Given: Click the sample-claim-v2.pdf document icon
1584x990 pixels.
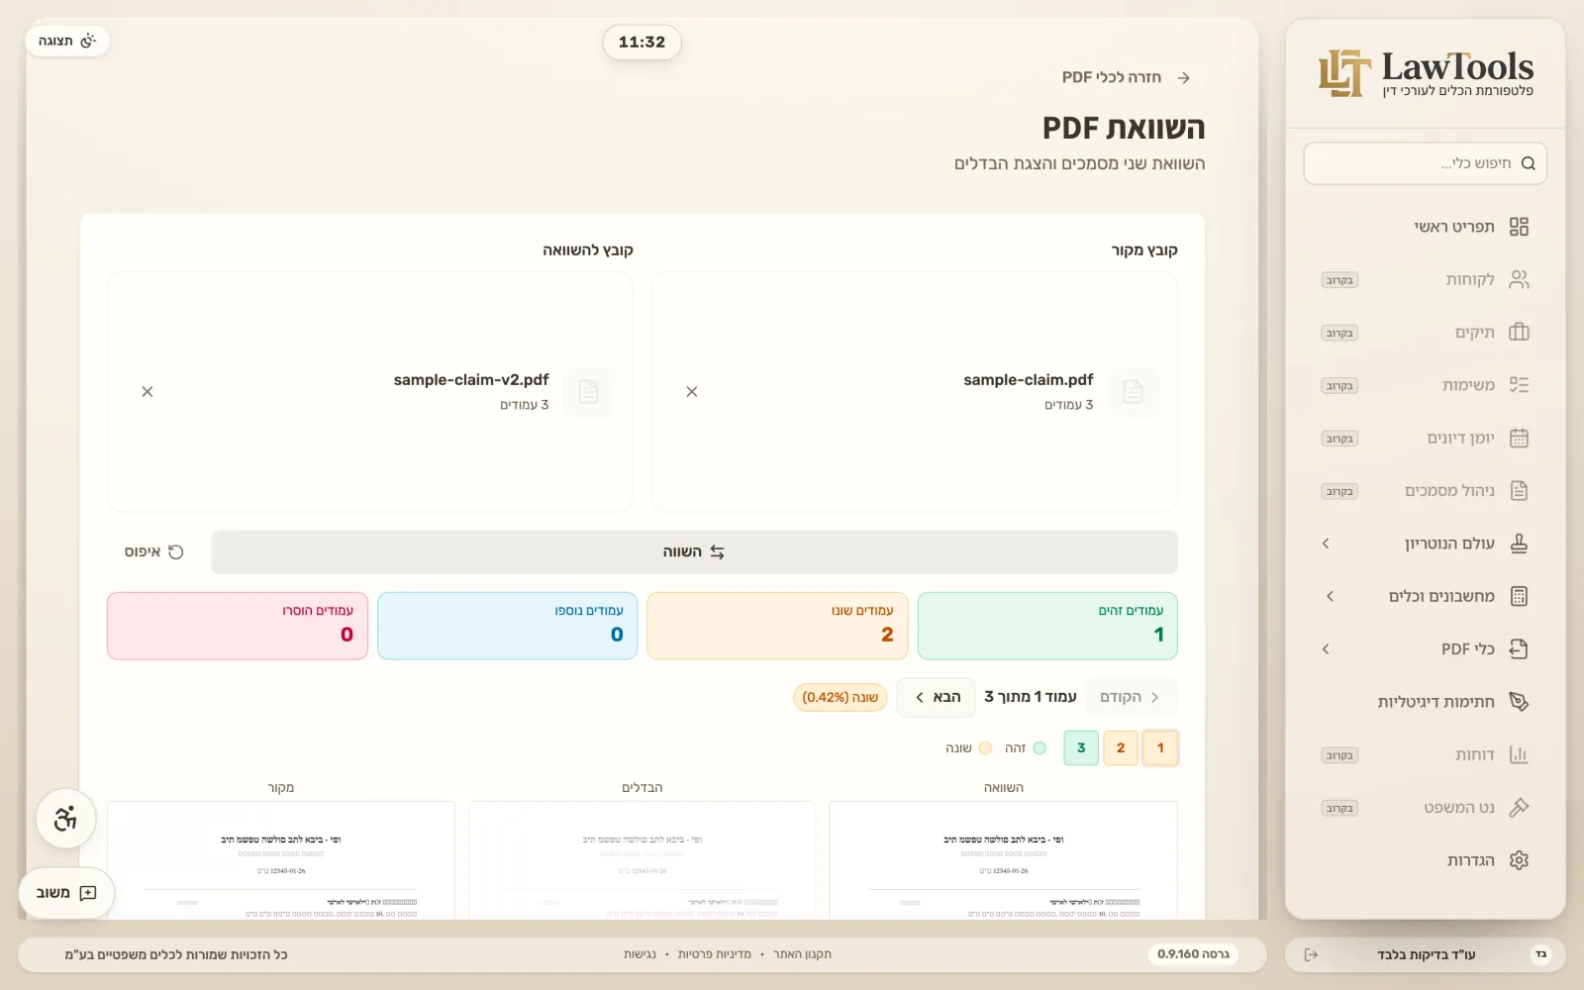Looking at the screenshot, I should click(588, 392).
